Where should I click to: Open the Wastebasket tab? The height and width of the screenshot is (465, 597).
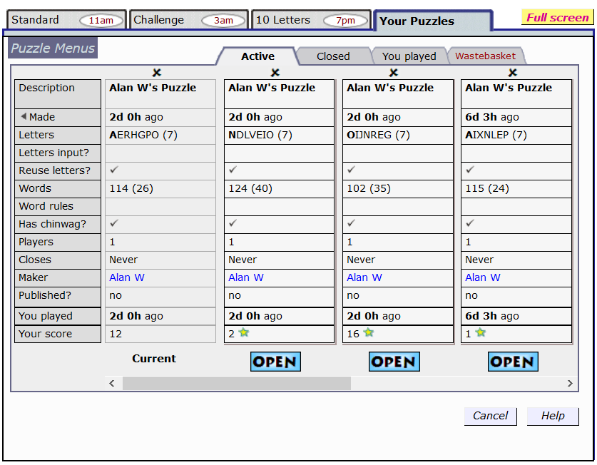(485, 56)
